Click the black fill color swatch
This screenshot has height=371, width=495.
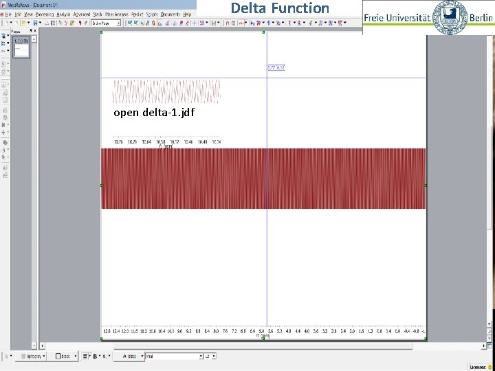pos(58,356)
